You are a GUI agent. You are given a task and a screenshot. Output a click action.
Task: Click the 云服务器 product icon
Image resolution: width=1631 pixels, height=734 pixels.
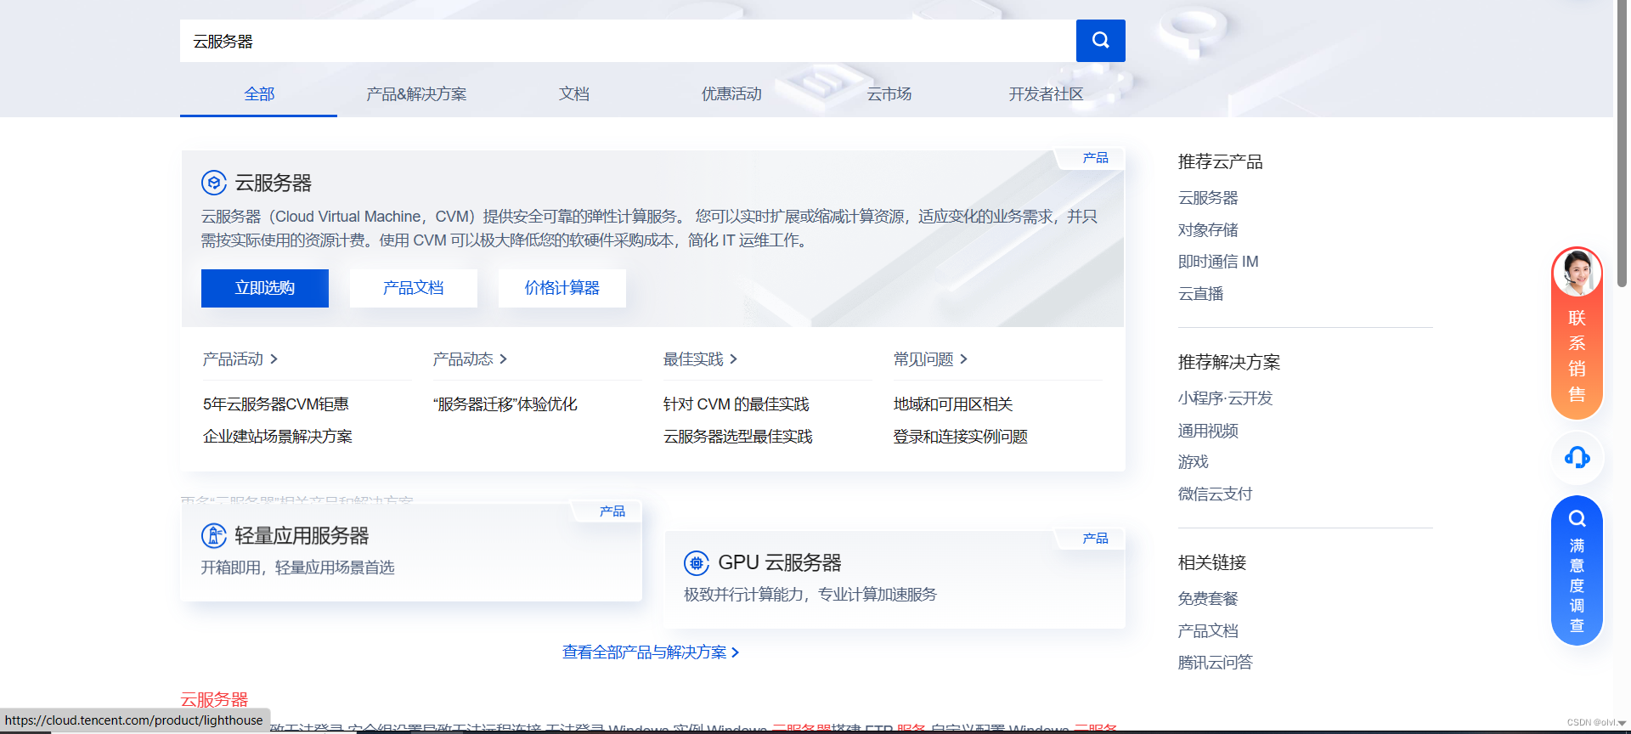[213, 183]
